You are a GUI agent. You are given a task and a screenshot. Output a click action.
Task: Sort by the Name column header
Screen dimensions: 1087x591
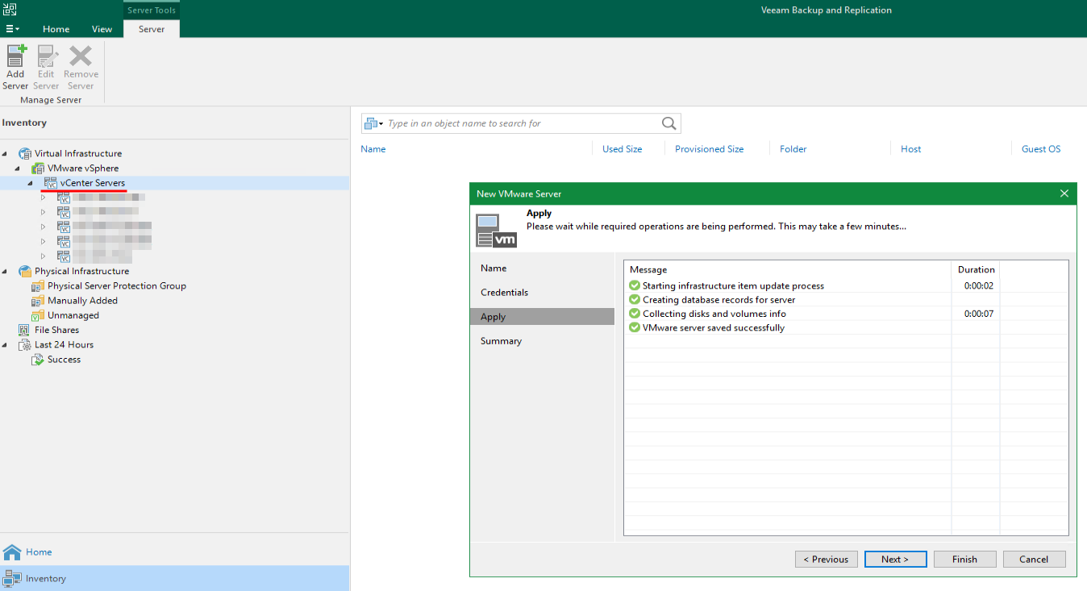[x=373, y=149]
